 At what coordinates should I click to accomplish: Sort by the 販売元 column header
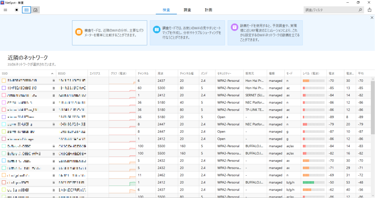(x=255, y=74)
